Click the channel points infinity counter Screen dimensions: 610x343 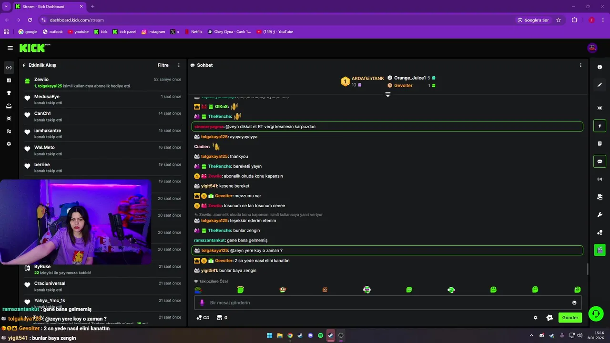point(203,318)
